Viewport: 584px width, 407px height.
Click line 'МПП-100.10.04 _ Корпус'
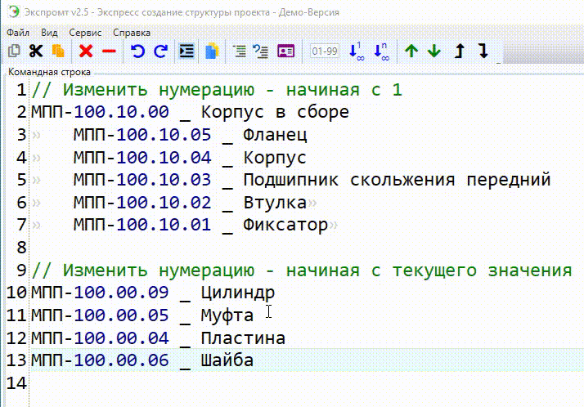(x=190, y=158)
